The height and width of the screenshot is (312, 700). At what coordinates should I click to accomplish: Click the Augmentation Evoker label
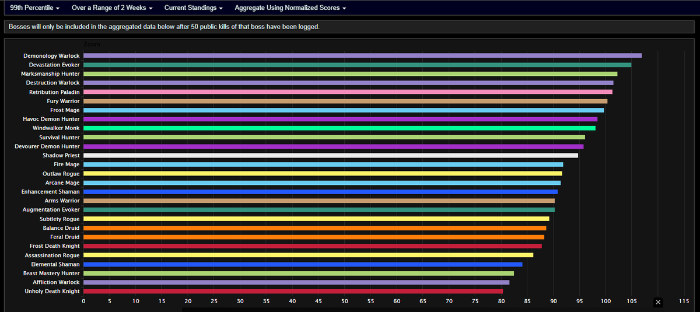pyautogui.click(x=51, y=209)
